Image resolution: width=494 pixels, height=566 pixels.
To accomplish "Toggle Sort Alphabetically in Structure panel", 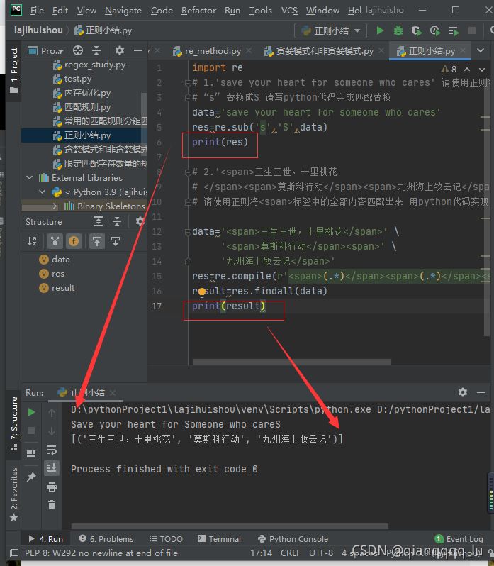I will pos(32,240).
